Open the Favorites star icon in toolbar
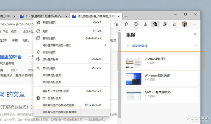This screenshot has height=124, width=211. tap(126, 24)
